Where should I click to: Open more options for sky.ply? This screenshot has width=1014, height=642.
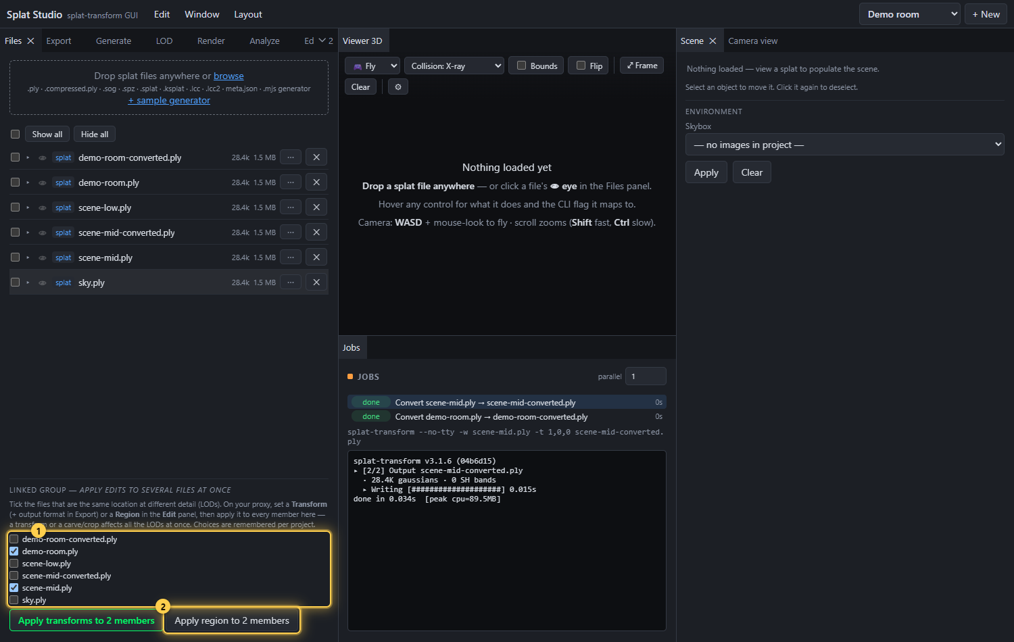291,282
